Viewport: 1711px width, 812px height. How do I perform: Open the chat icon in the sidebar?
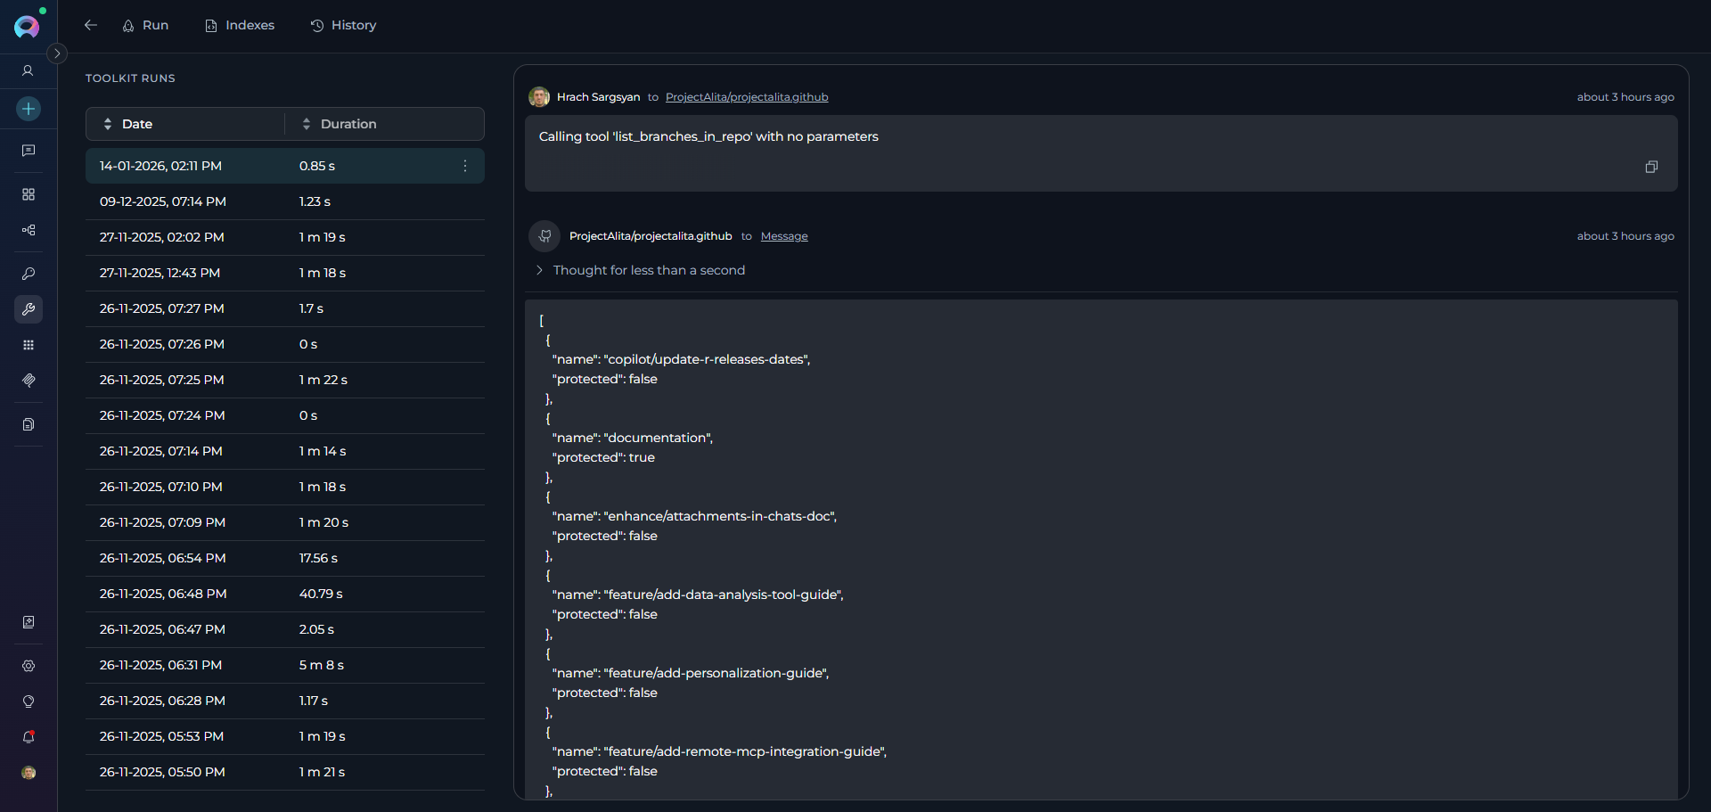point(29,151)
